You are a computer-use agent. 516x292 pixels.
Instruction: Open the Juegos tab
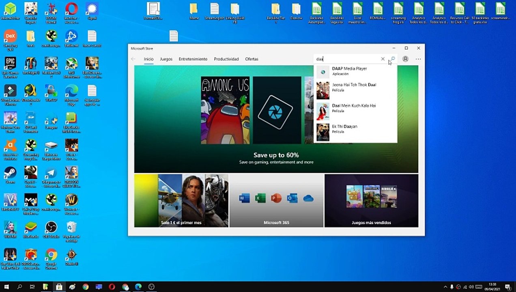click(x=166, y=59)
